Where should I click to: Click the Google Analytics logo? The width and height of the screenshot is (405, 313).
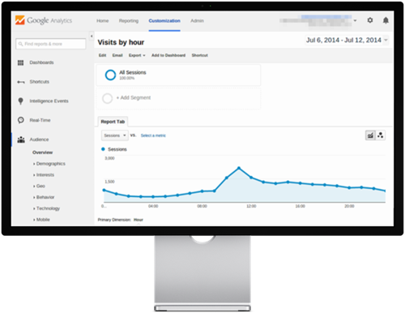click(44, 20)
